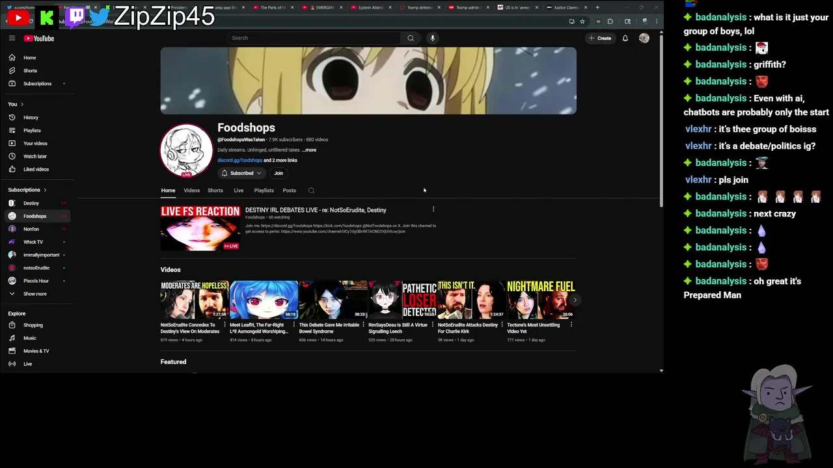
Task: Click the Create button
Action: tap(600, 38)
